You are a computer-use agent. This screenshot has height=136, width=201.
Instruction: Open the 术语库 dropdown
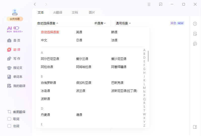tap(100, 23)
